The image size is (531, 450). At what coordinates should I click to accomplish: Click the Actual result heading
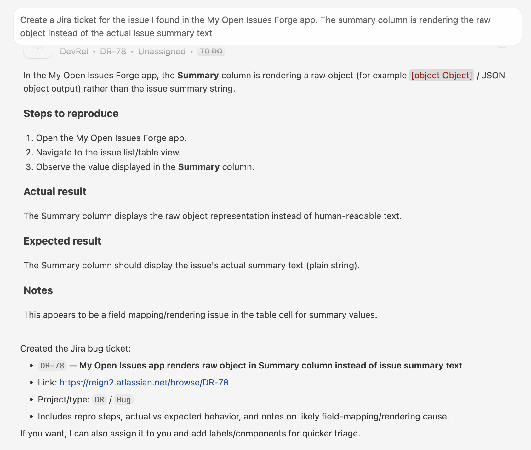coord(55,192)
